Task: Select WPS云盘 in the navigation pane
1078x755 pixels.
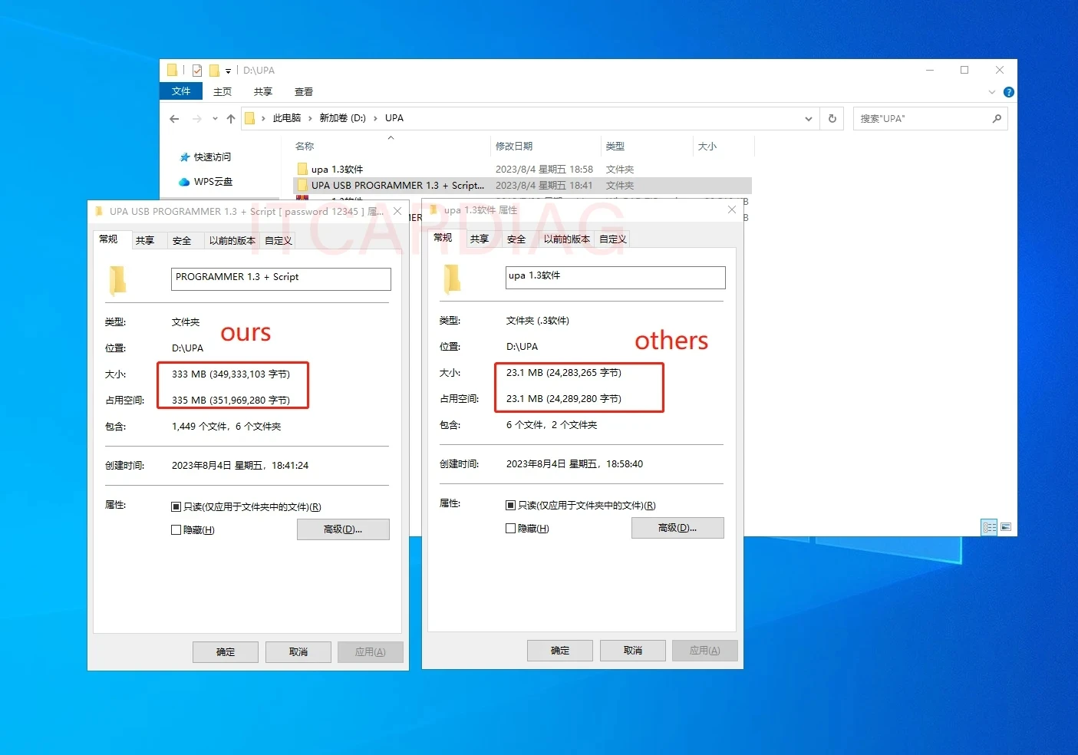Action: pyautogui.click(x=206, y=182)
